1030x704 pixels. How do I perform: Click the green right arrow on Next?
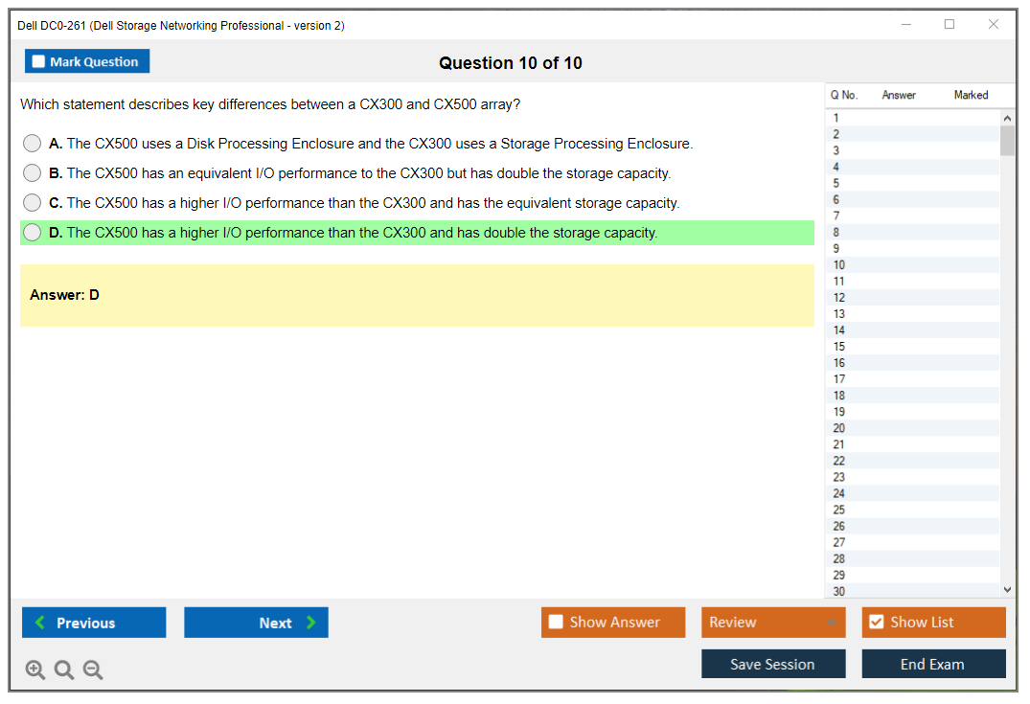point(311,623)
